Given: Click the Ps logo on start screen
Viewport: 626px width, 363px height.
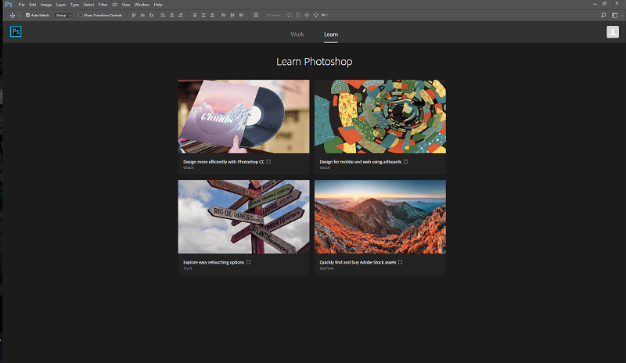Looking at the screenshot, I should coord(16,31).
